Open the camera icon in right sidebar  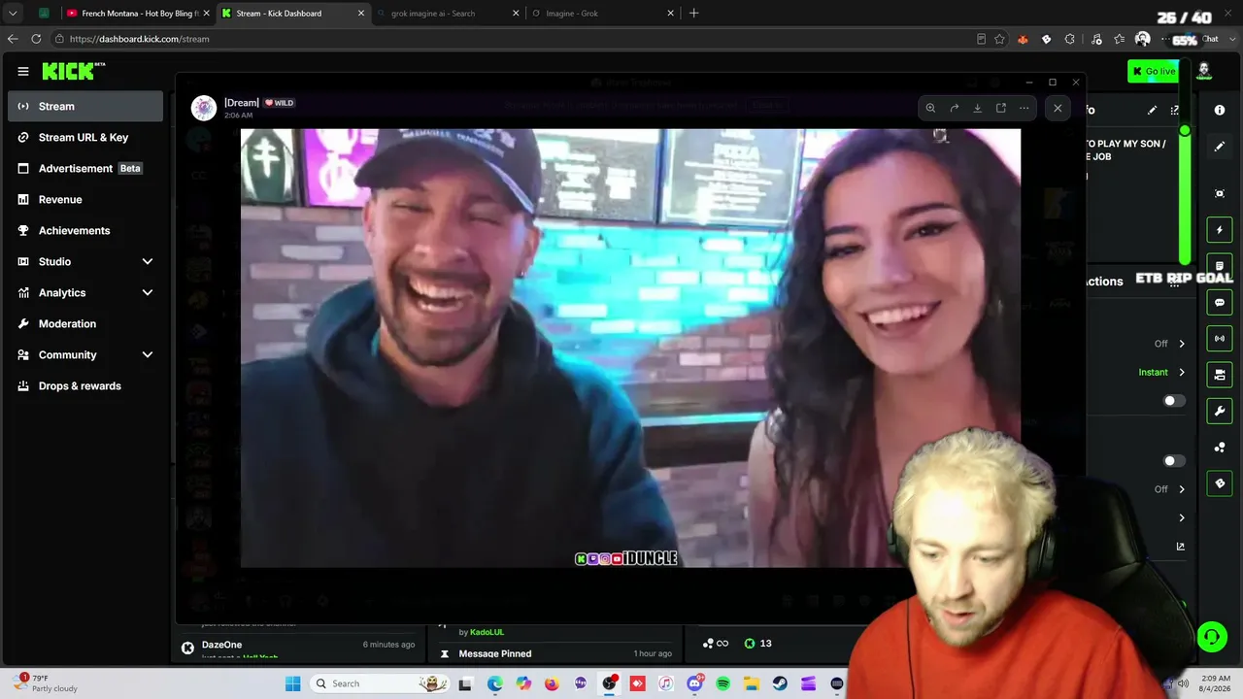(x=1220, y=375)
